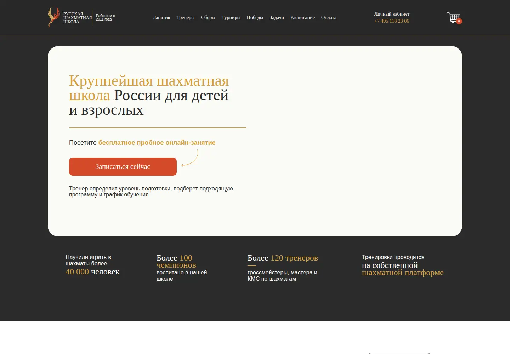
Task: Click 'бесплатное пробное онлайн-занятие' highlighted text
Action: (157, 143)
